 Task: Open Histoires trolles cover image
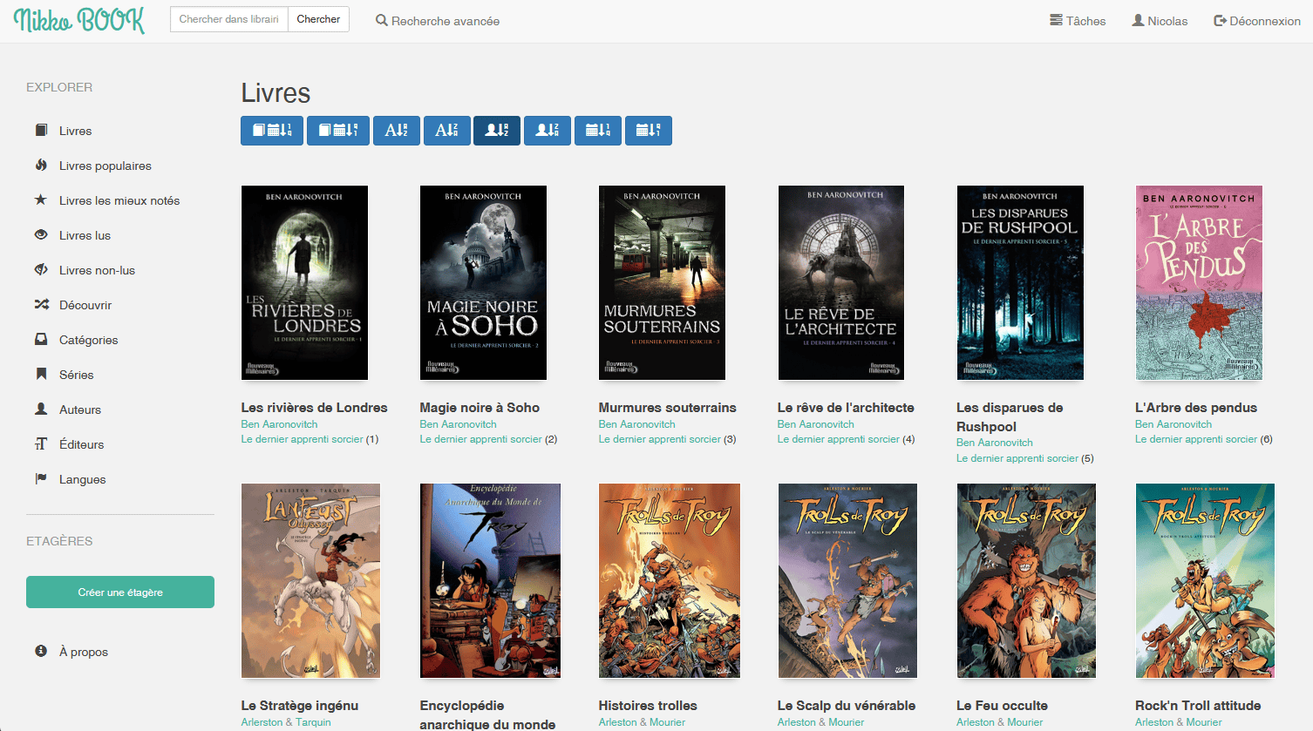pos(670,581)
